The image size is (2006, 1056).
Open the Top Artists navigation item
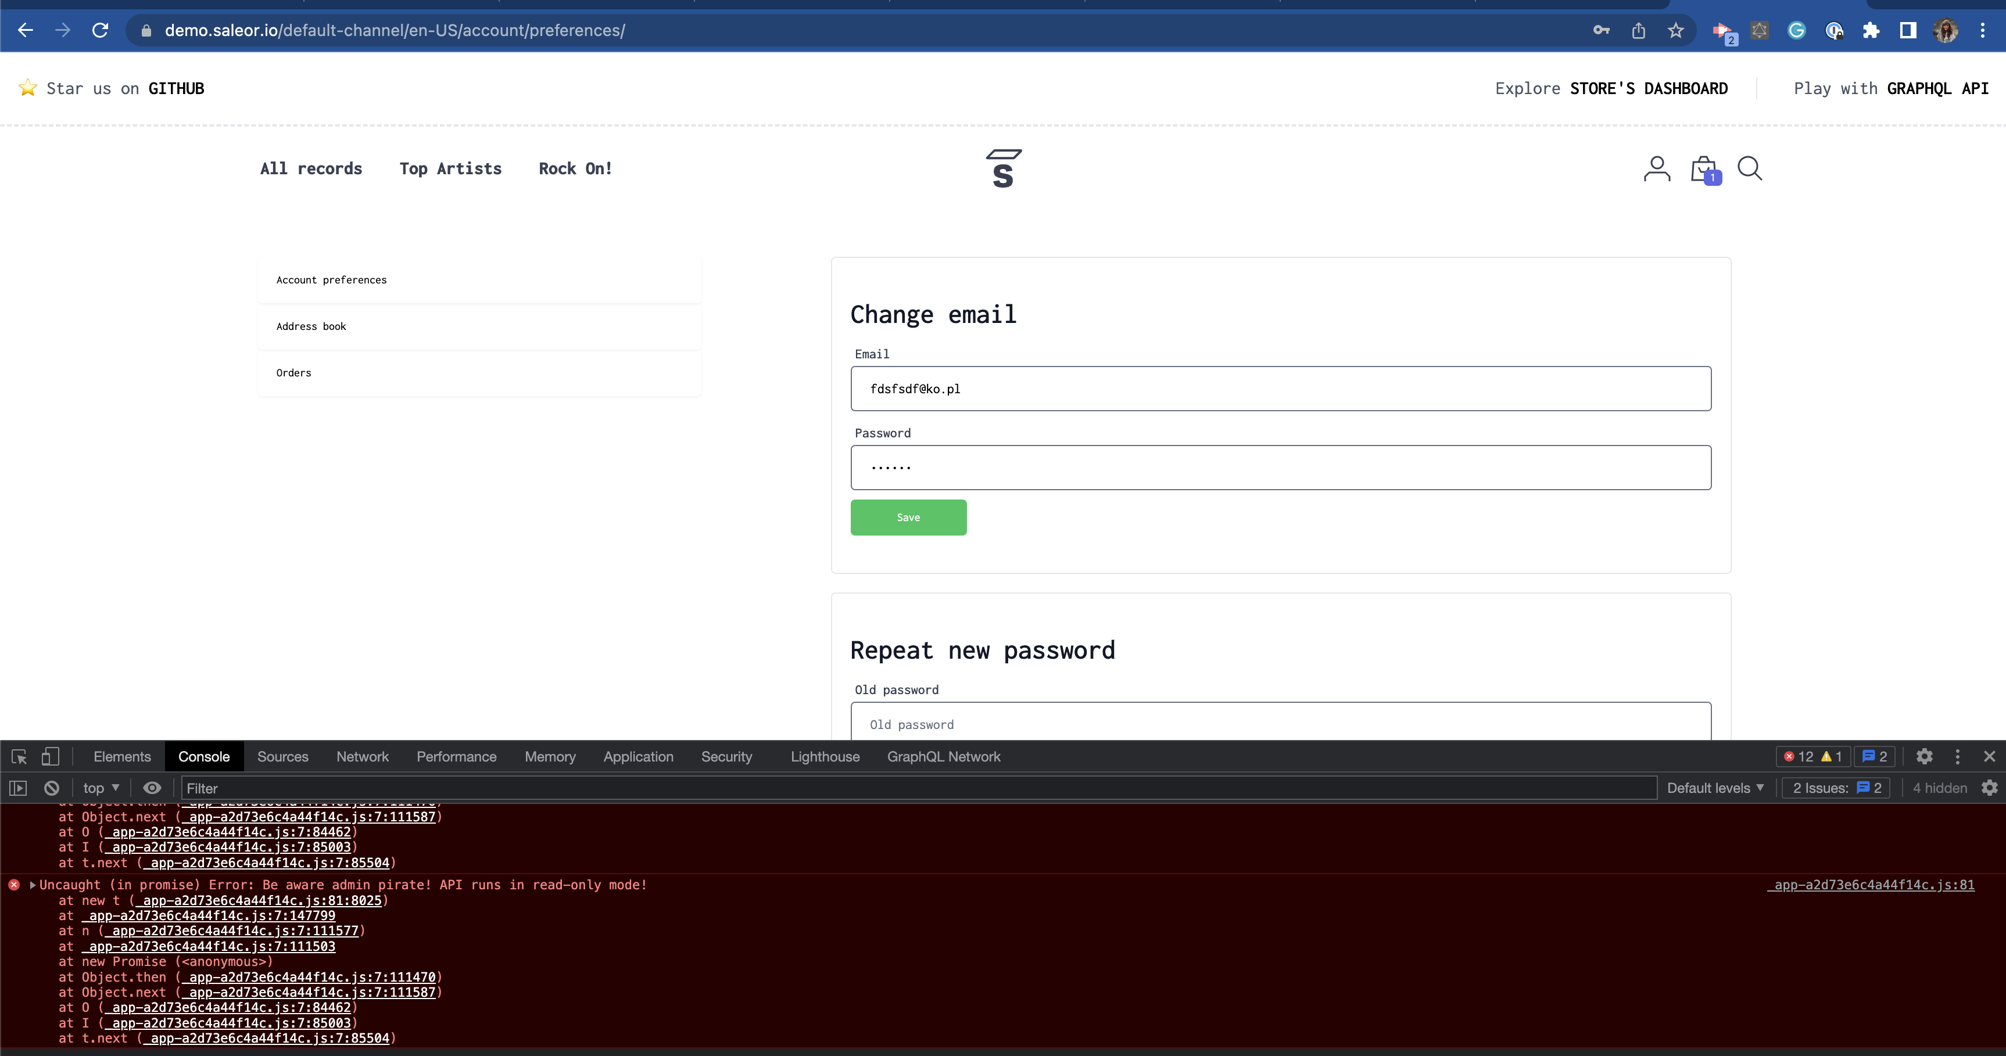coord(450,168)
